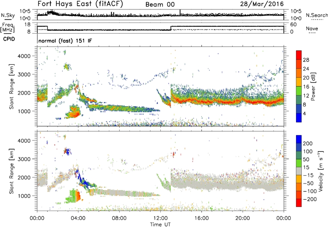Click the "20" power color bar label
Viewport: 328px width, 227px height.
(x=306, y=78)
